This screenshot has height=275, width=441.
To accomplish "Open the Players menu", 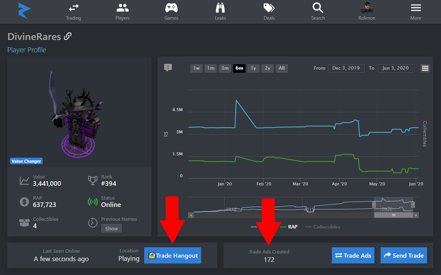I will pos(123,12).
